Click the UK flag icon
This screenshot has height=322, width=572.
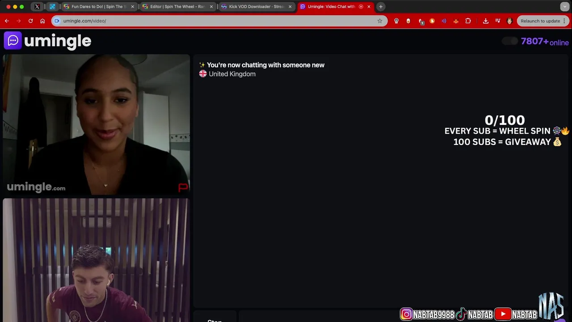click(203, 74)
